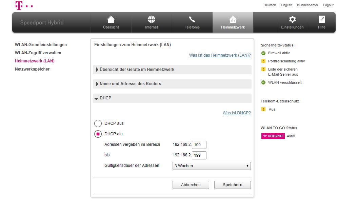Click the pink HOTSPOT badge

pyautogui.click(x=273, y=136)
